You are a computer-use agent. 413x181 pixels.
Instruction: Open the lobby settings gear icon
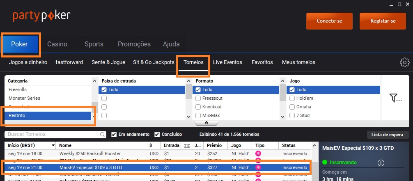[404, 62]
